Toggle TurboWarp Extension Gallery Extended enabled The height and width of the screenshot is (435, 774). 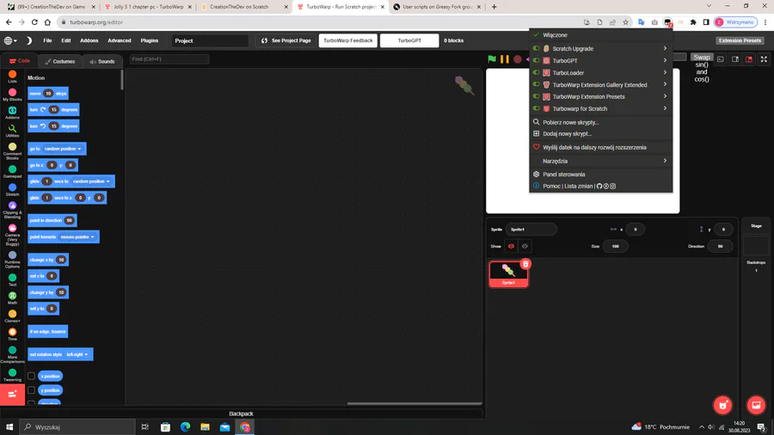point(536,84)
